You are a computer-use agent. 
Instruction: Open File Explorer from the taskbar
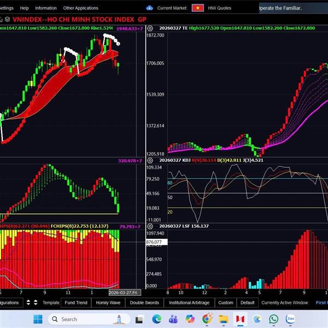tap(223, 319)
